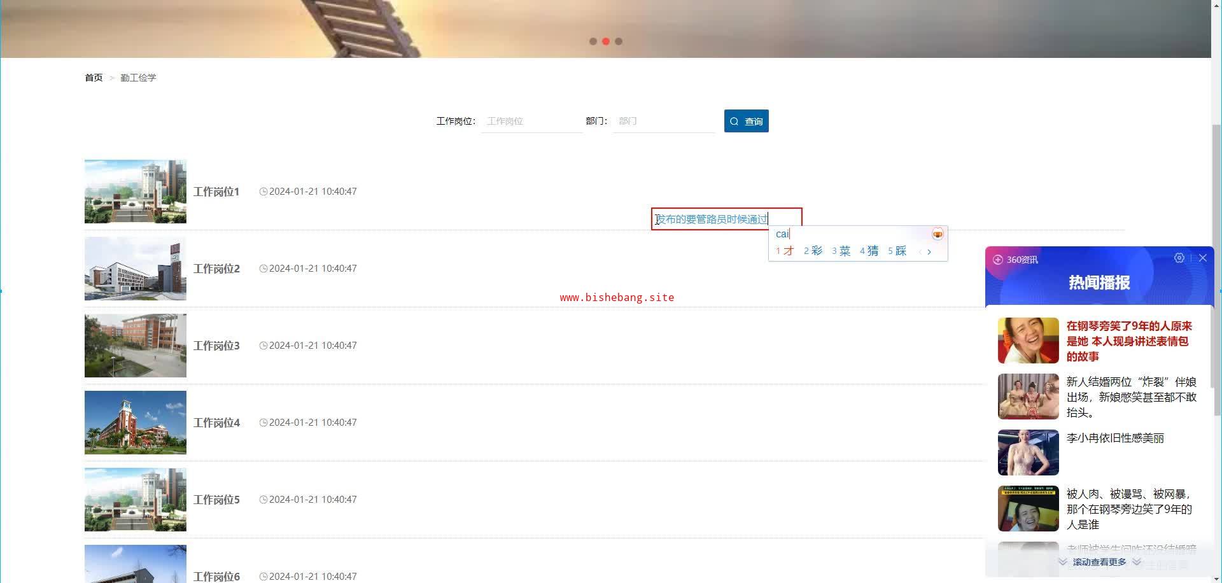Image resolution: width=1222 pixels, height=583 pixels.
Task: Click timestamp text on 工作岗位5 row
Action: (313, 500)
